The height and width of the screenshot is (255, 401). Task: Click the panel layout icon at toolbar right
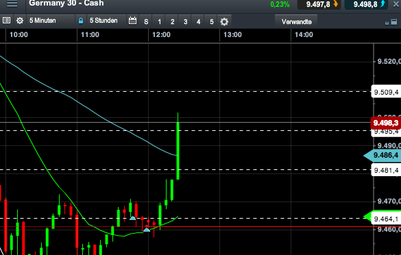(x=394, y=22)
